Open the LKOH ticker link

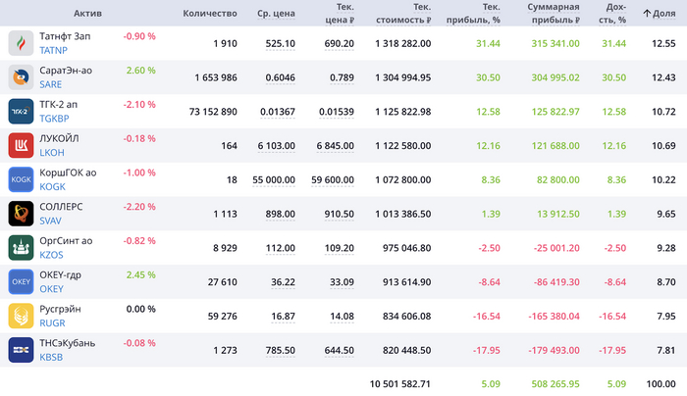click(x=53, y=153)
